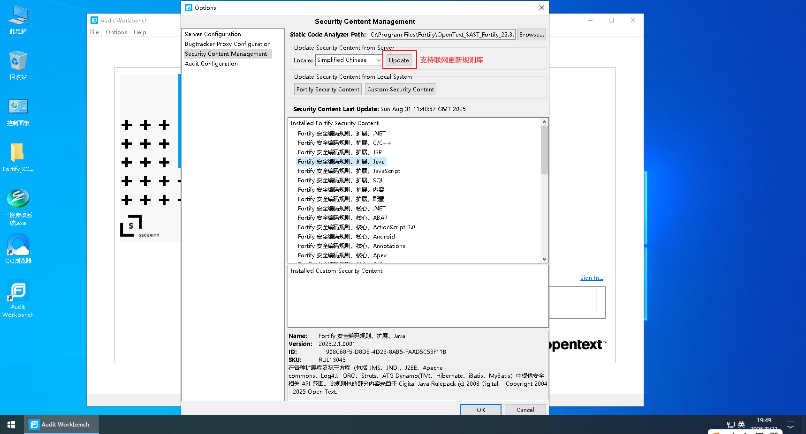
Task: Select the 核心、.NET rule entry
Action: pyautogui.click(x=342, y=209)
